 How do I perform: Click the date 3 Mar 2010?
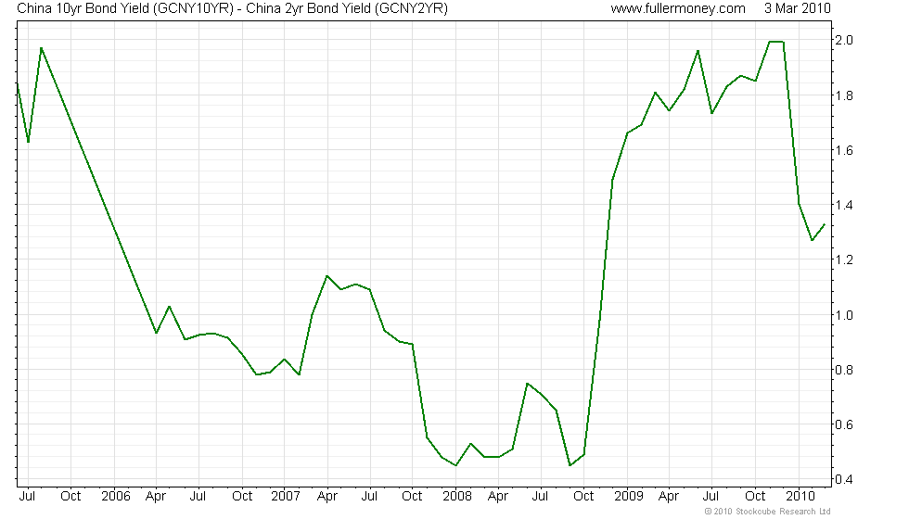(x=797, y=8)
